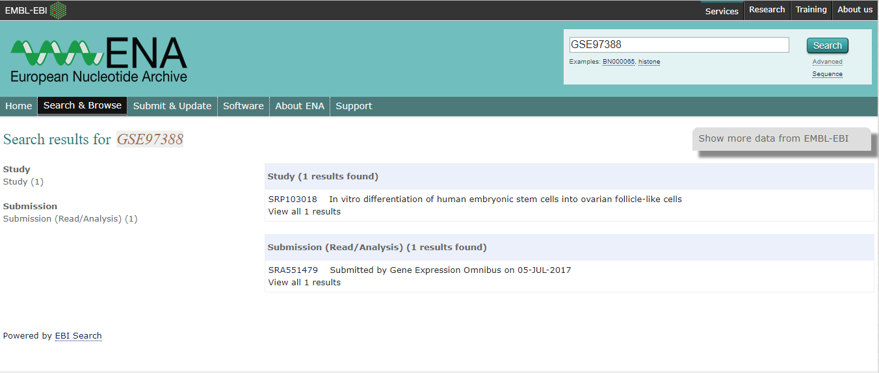Screen dimensions: 879x373
Task: Open the Services tab
Action: coord(722,10)
